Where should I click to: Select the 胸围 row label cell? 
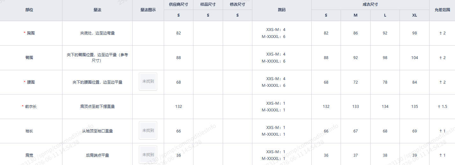point(31,33)
